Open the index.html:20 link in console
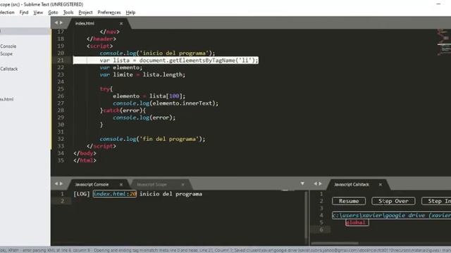The height and width of the screenshot is (253, 451). (115, 194)
